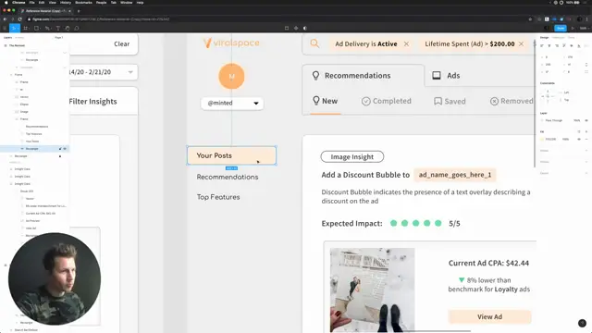Open the @minted account dropdown

[232, 103]
